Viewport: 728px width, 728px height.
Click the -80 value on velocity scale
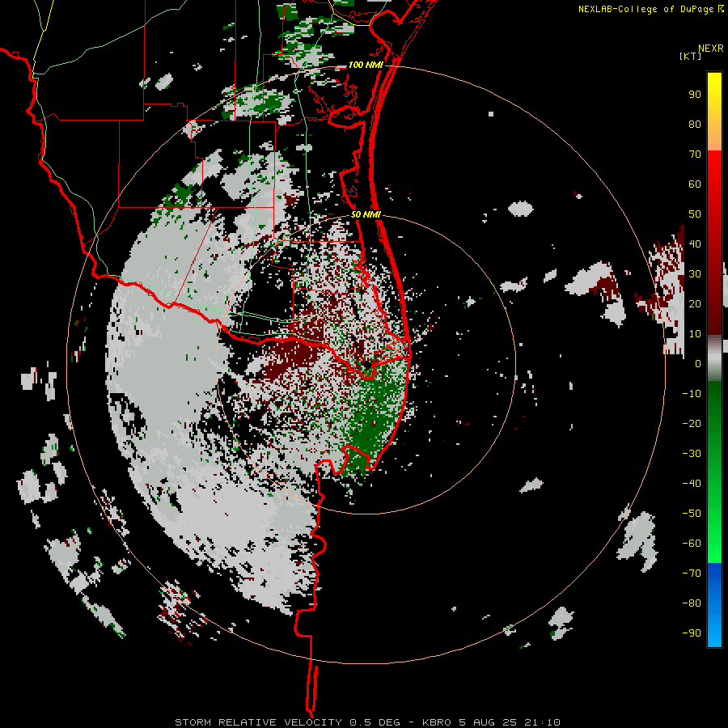(692, 603)
